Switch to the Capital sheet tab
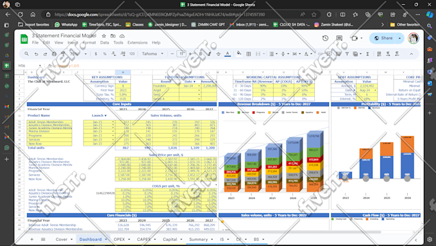The image size is (436, 246). 170,240
